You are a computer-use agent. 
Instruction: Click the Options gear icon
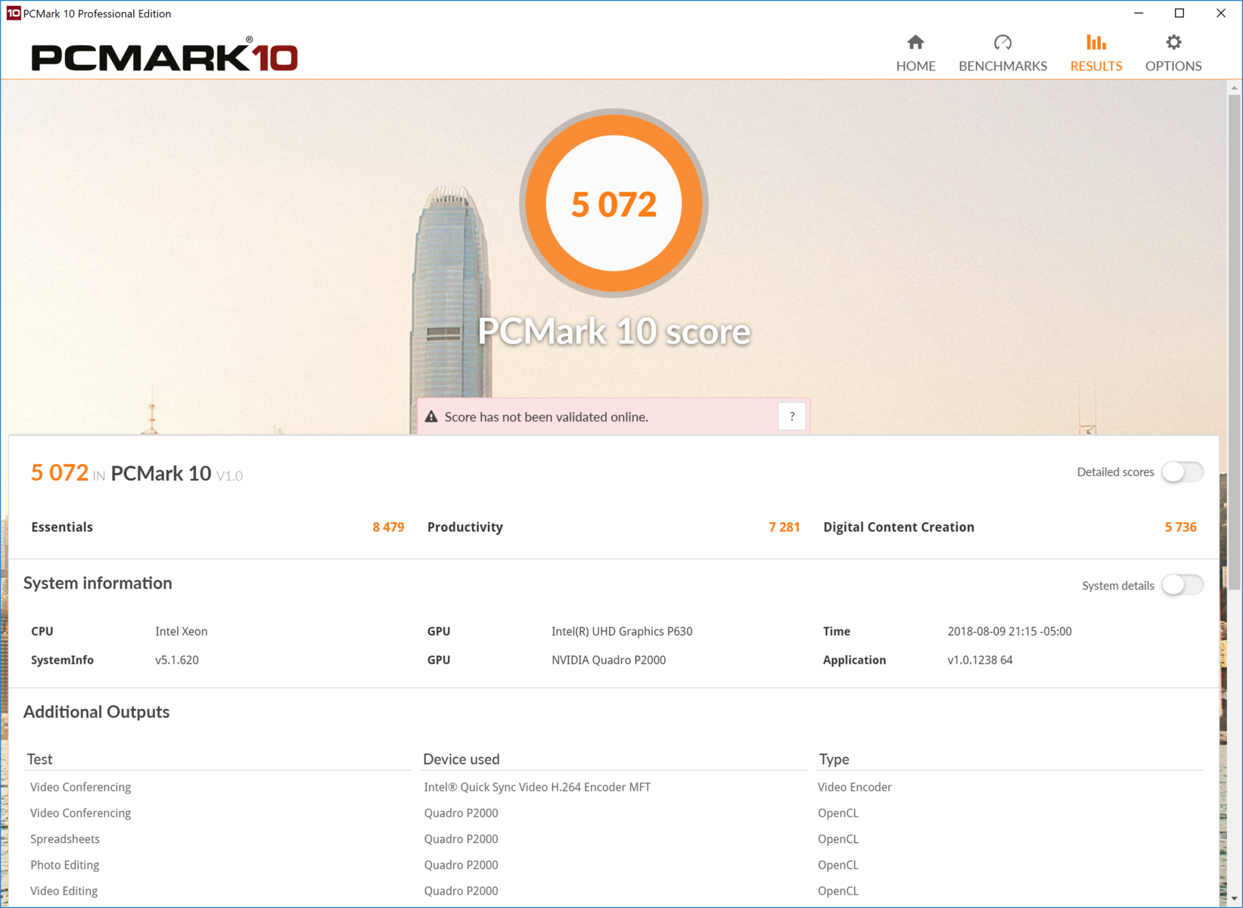[x=1173, y=42]
